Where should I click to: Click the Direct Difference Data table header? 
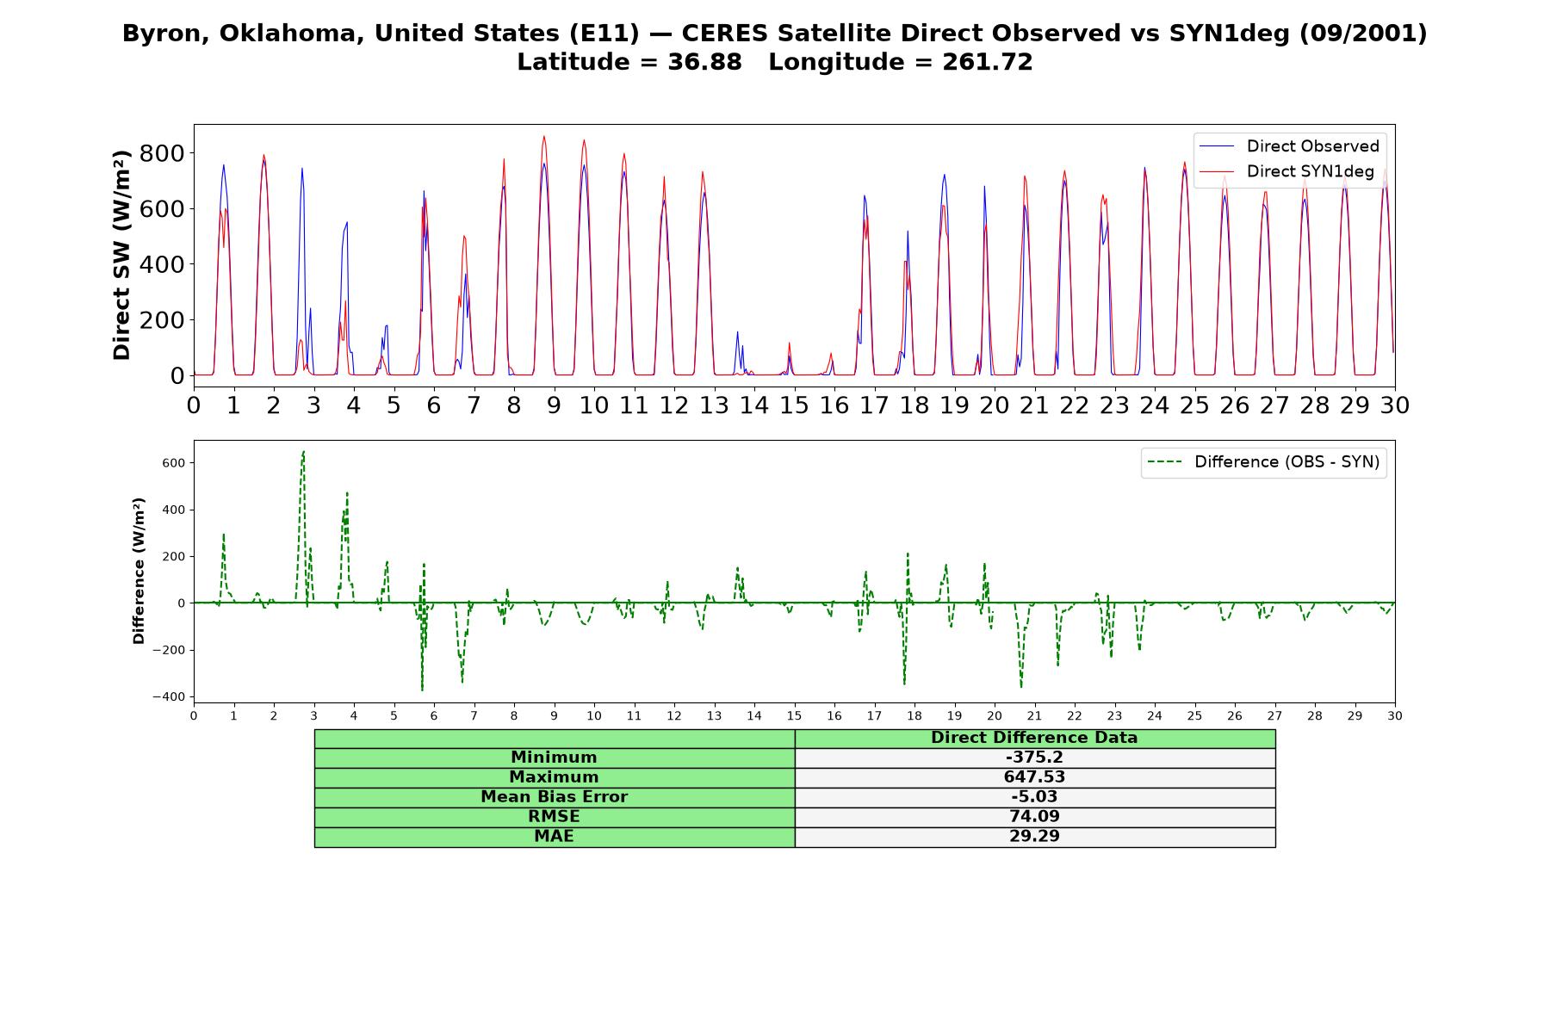(x=1034, y=738)
